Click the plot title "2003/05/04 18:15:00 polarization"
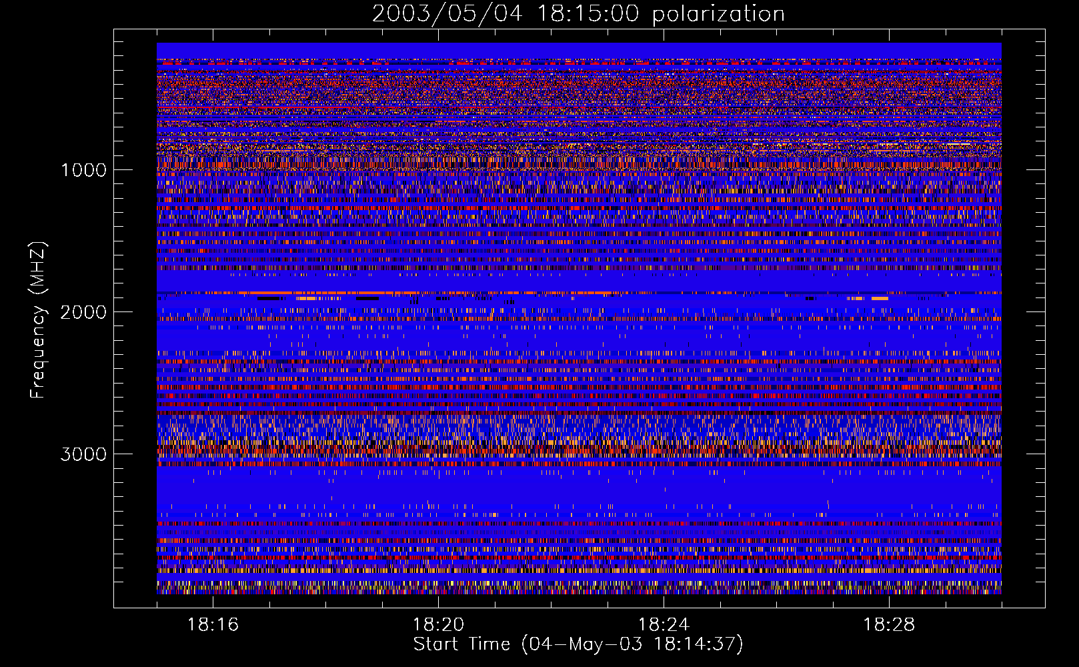The image size is (1079, 667). 578,14
